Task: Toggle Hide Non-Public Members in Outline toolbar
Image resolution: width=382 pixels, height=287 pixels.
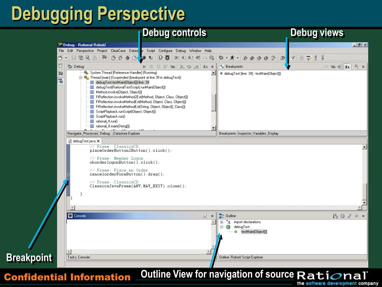Action: click(356, 216)
